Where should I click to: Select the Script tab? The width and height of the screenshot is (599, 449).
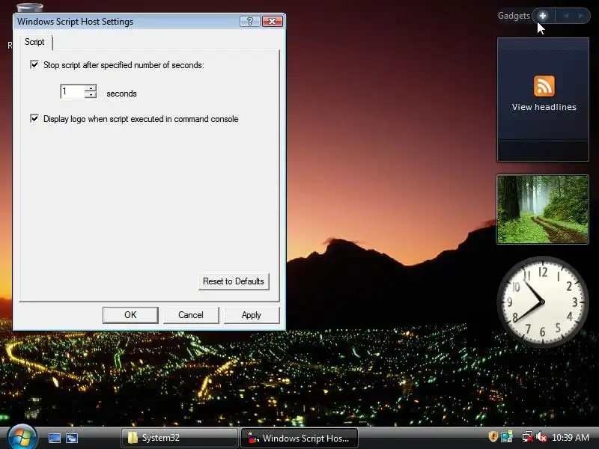click(x=34, y=42)
